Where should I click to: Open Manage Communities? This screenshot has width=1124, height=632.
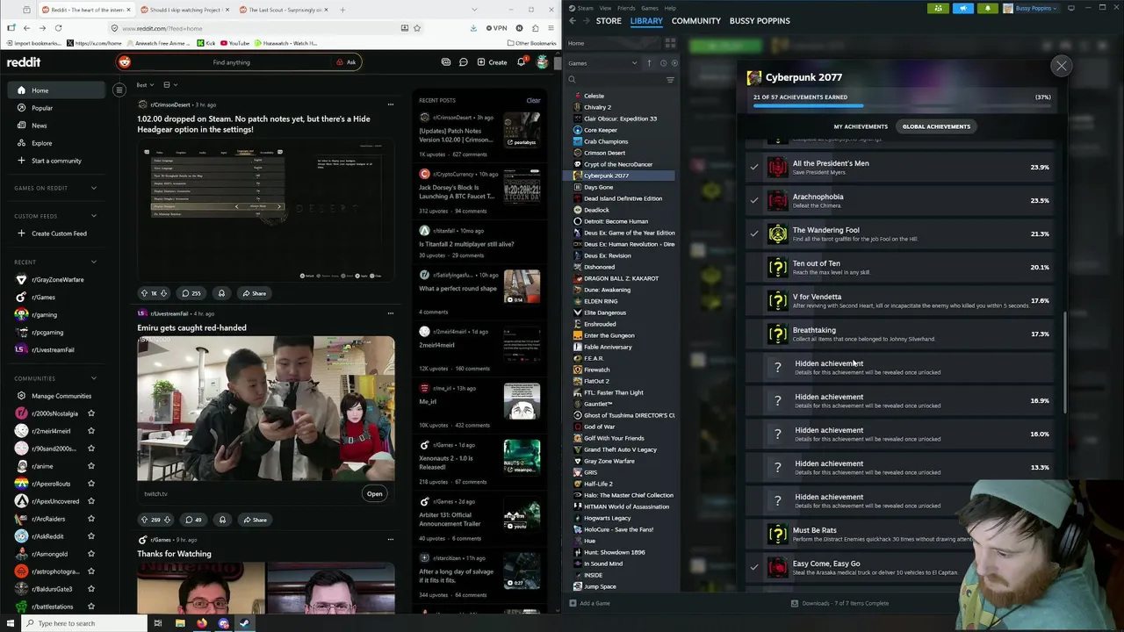[x=56, y=396]
